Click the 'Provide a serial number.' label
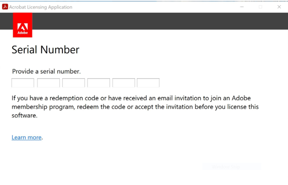 46,71
